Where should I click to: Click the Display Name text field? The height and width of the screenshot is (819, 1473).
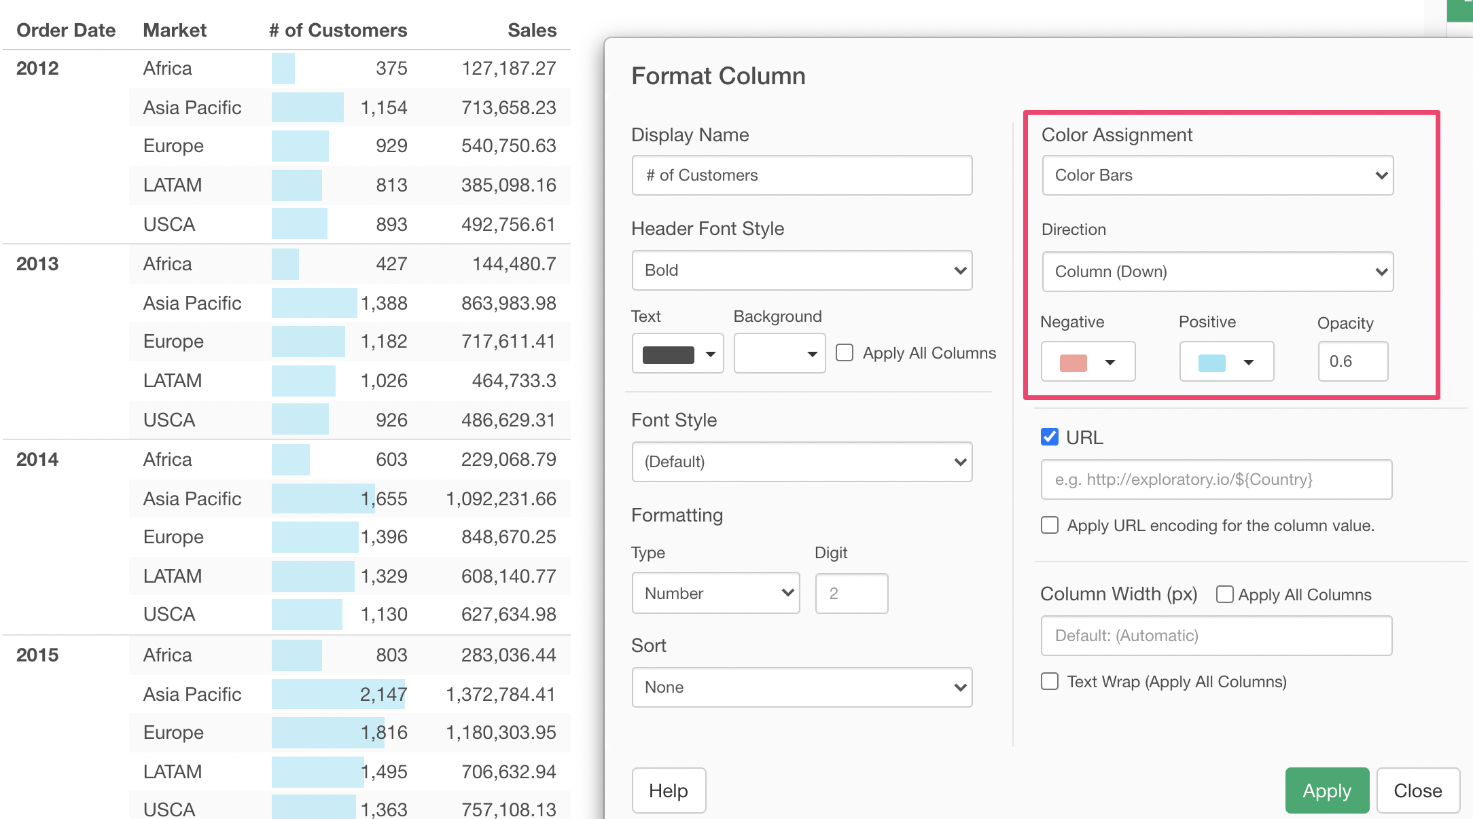(802, 175)
